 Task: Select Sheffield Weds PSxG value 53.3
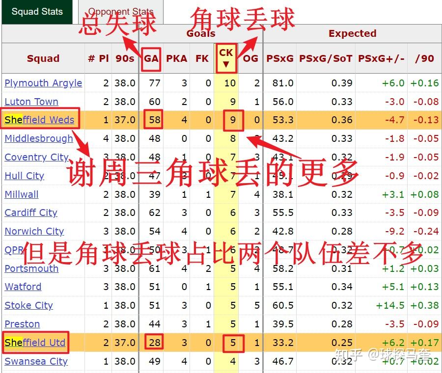tap(283, 120)
